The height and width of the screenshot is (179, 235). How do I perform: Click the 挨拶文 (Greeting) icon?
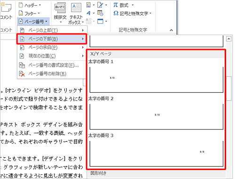click(x=60, y=8)
